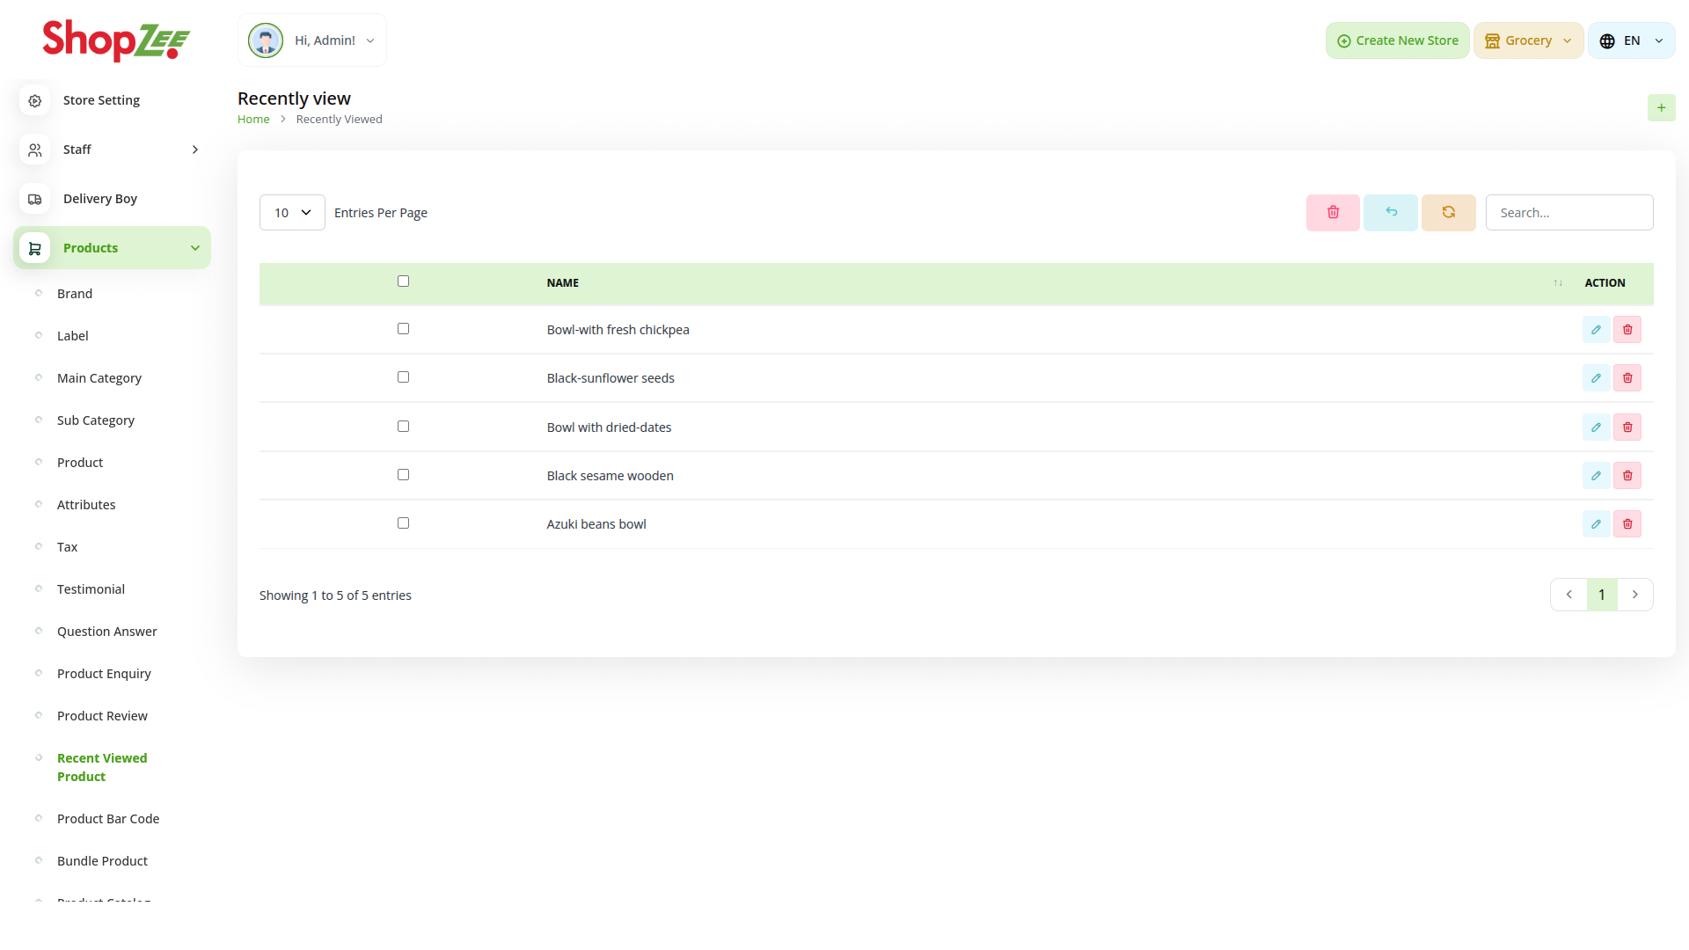Open the entries per page dropdown
1689x950 pixels.
pyautogui.click(x=292, y=213)
